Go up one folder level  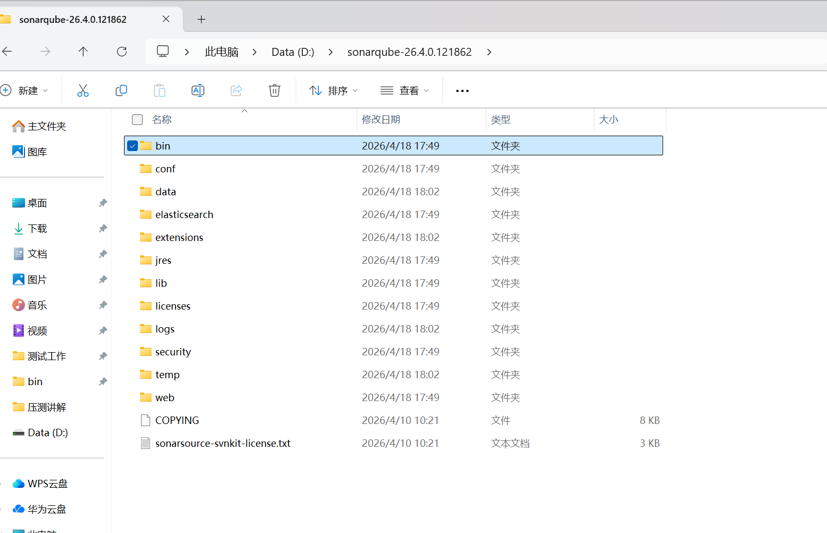pyautogui.click(x=83, y=52)
